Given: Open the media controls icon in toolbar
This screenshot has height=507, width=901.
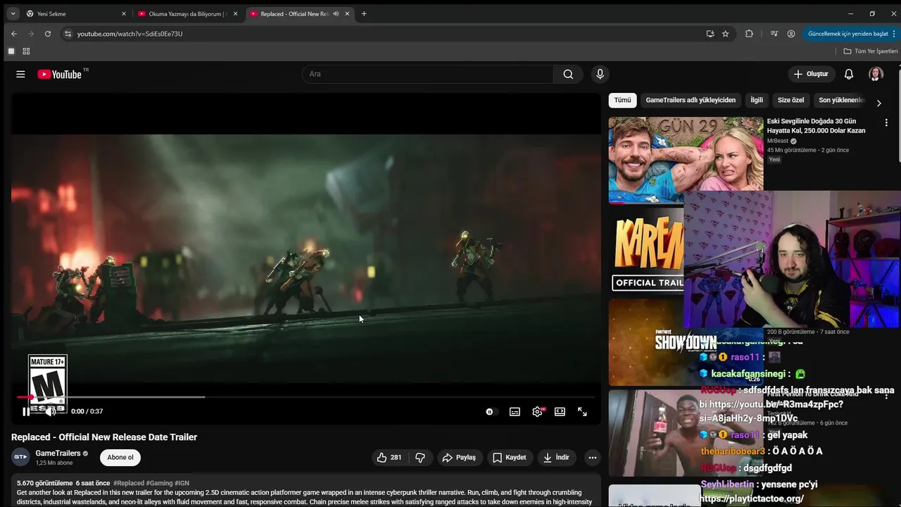Looking at the screenshot, I should click(774, 34).
